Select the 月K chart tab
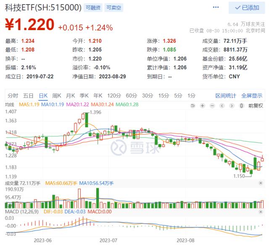Screen dimensions: 269x247 [71, 95]
